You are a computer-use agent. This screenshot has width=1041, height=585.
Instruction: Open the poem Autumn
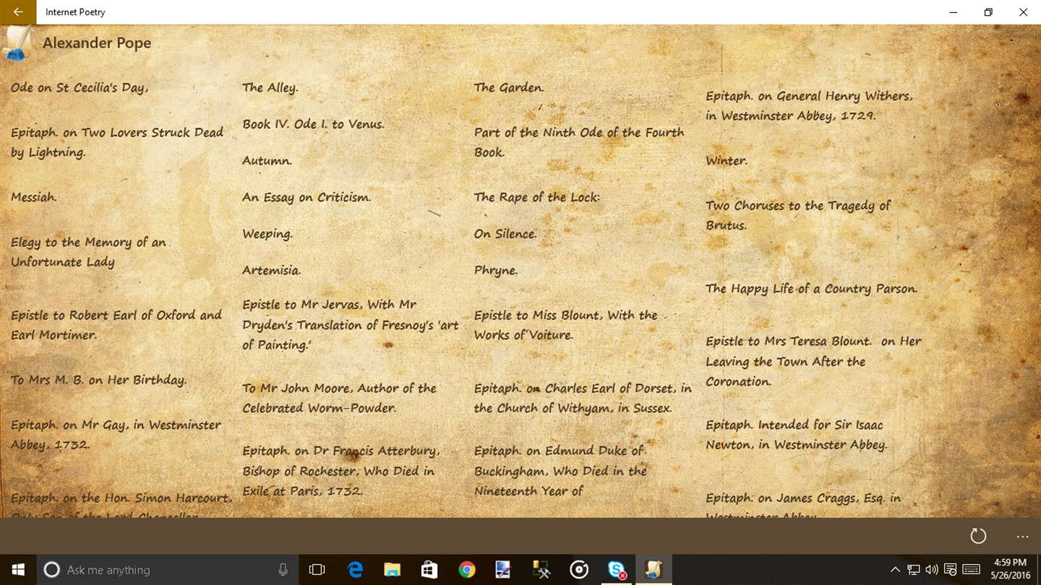coord(267,160)
